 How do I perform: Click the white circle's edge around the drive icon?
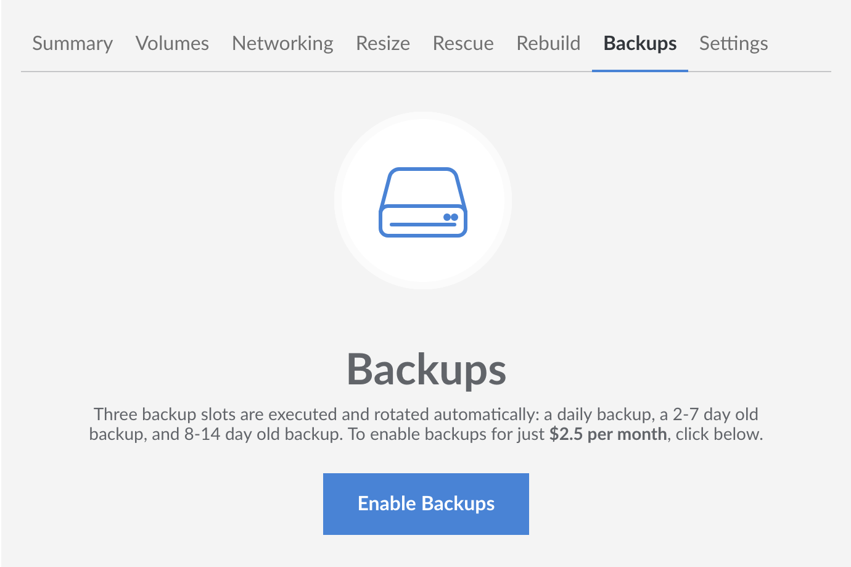coord(339,201)
